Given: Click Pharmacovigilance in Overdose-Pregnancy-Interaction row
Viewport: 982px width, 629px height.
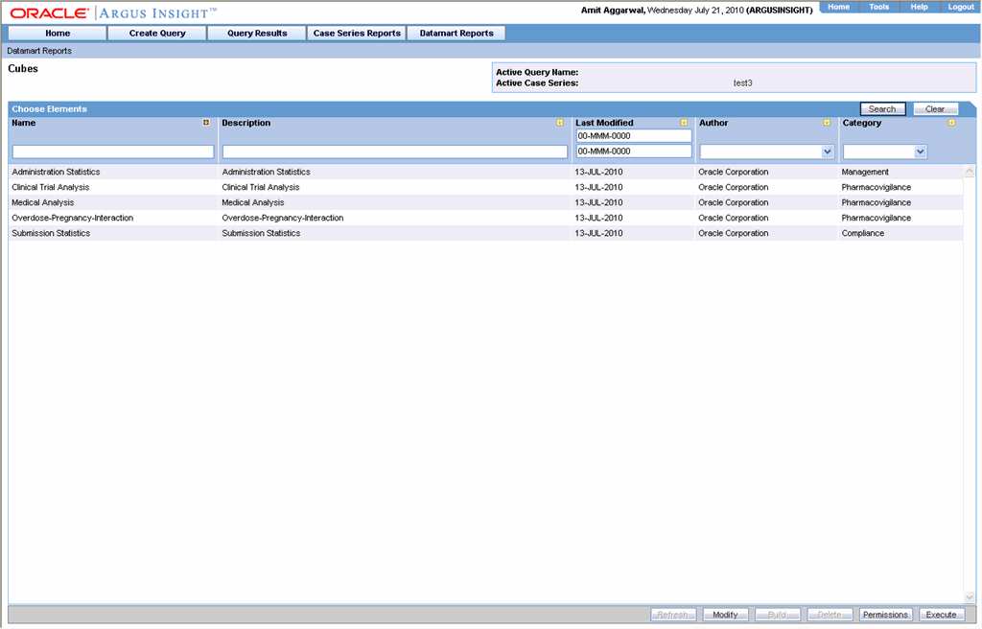Looking at the screenshot, I should 877,218.
